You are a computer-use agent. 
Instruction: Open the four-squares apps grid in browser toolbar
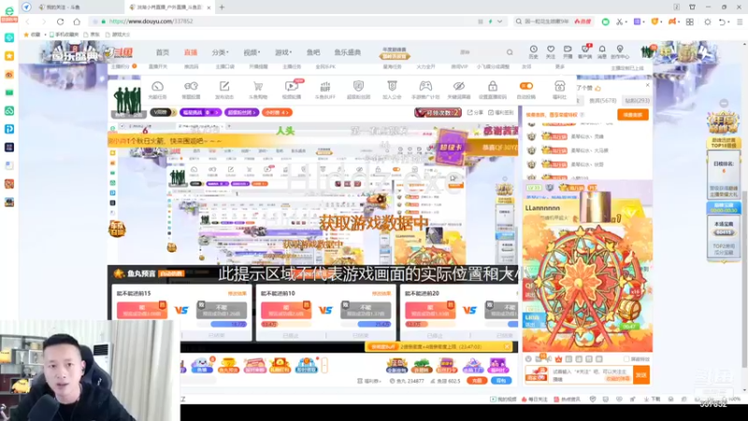coord(690,22)
